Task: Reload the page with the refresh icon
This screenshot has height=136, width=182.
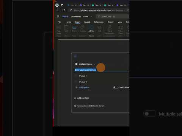Action: click(64, 10)
